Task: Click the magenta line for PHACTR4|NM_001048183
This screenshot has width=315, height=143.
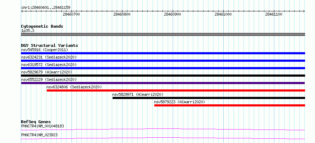Action: point(163,129)
